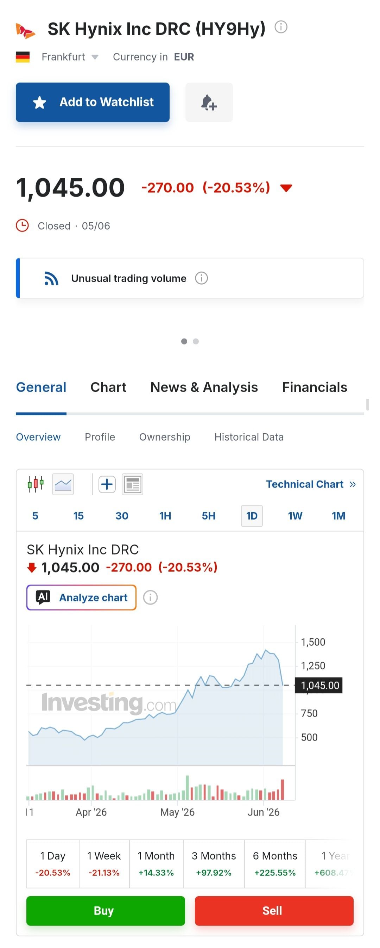Go to first carousel dot

click(x=184, y=341)
